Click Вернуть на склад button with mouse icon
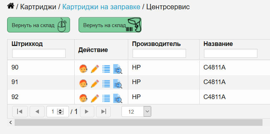 click(x=39, y=25)
